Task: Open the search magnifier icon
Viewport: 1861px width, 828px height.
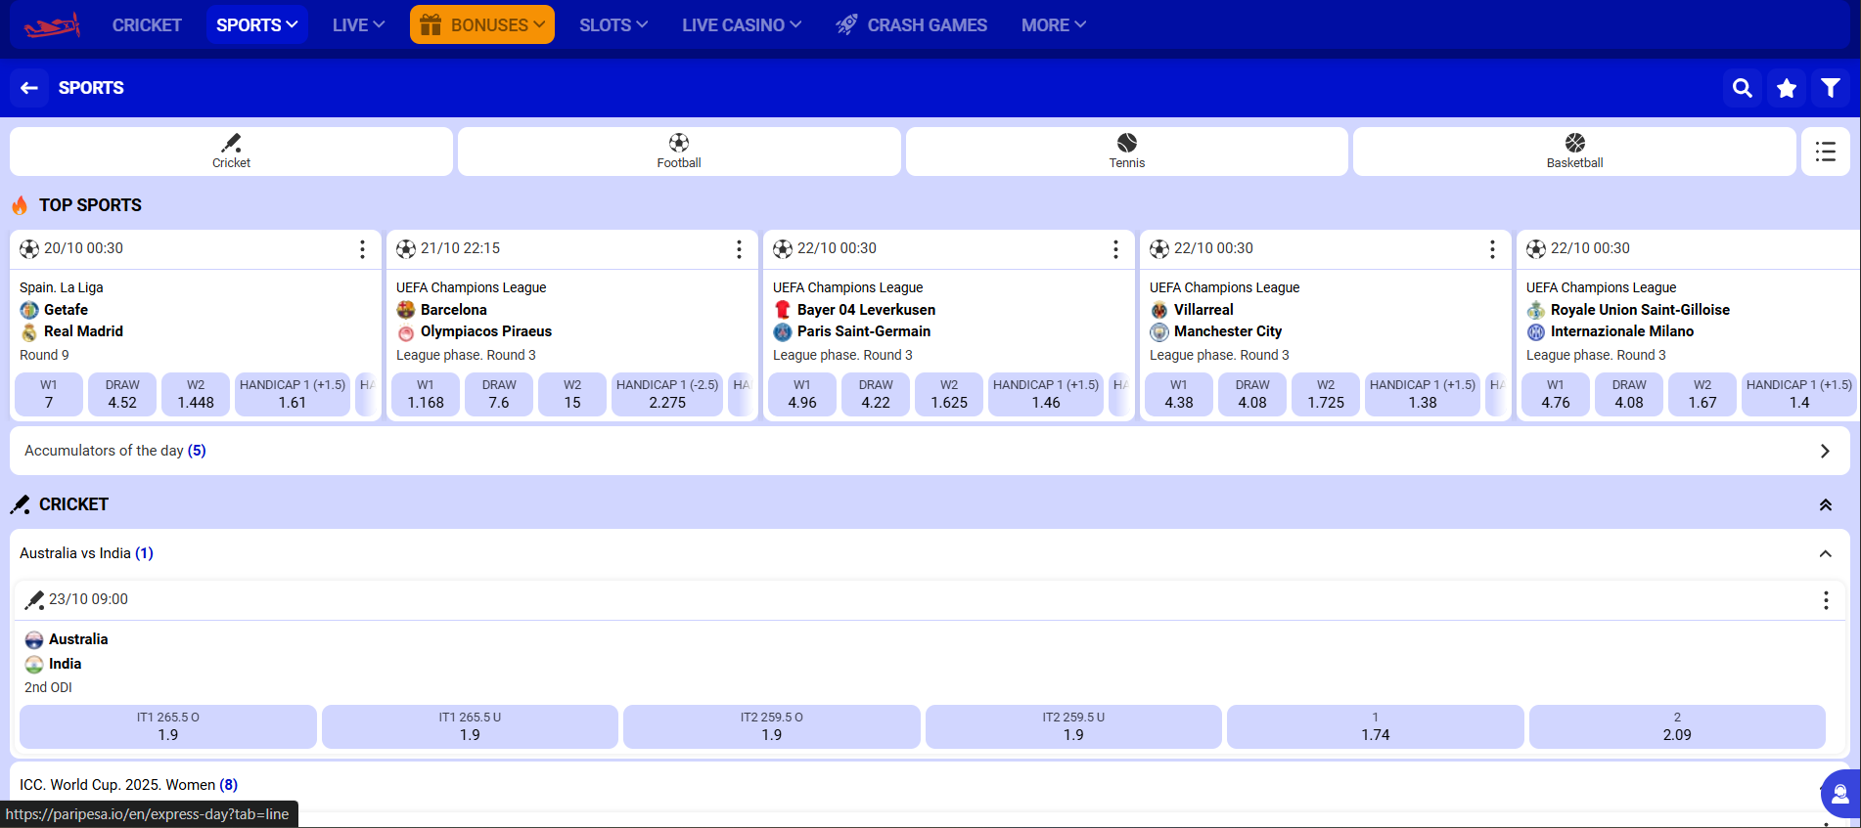Action: [1742, 88]
